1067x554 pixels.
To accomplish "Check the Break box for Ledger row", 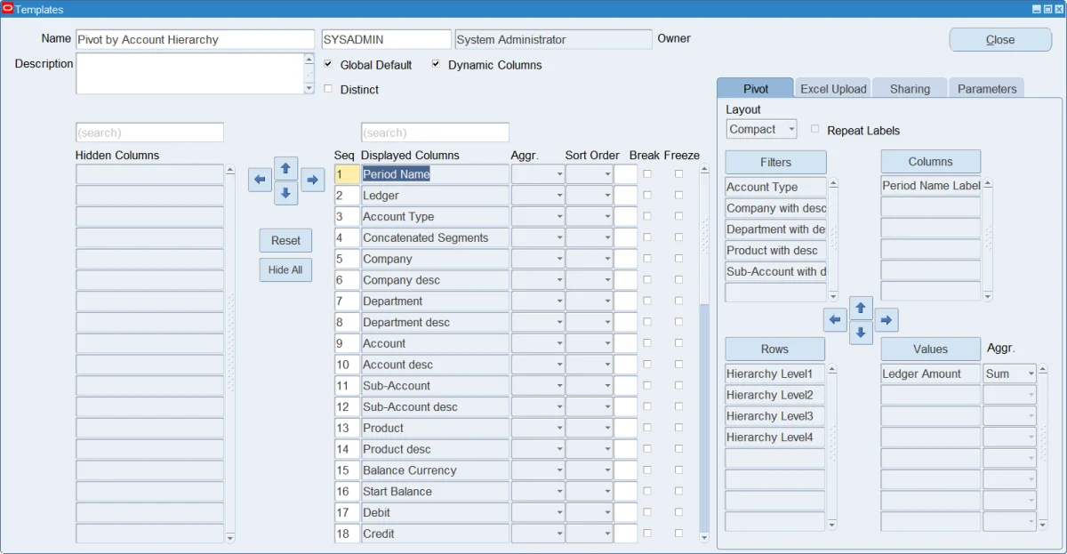I will 647,195.
